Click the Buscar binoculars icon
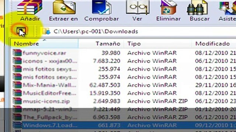This screenshot has height=132, width=236. [x=197, y=7]
